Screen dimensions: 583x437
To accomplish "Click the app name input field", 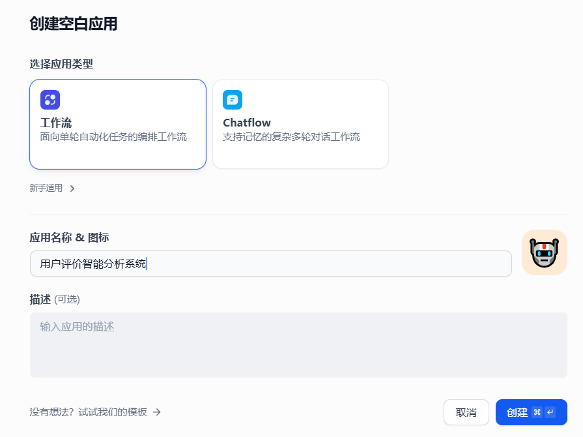I will [271, 264].
